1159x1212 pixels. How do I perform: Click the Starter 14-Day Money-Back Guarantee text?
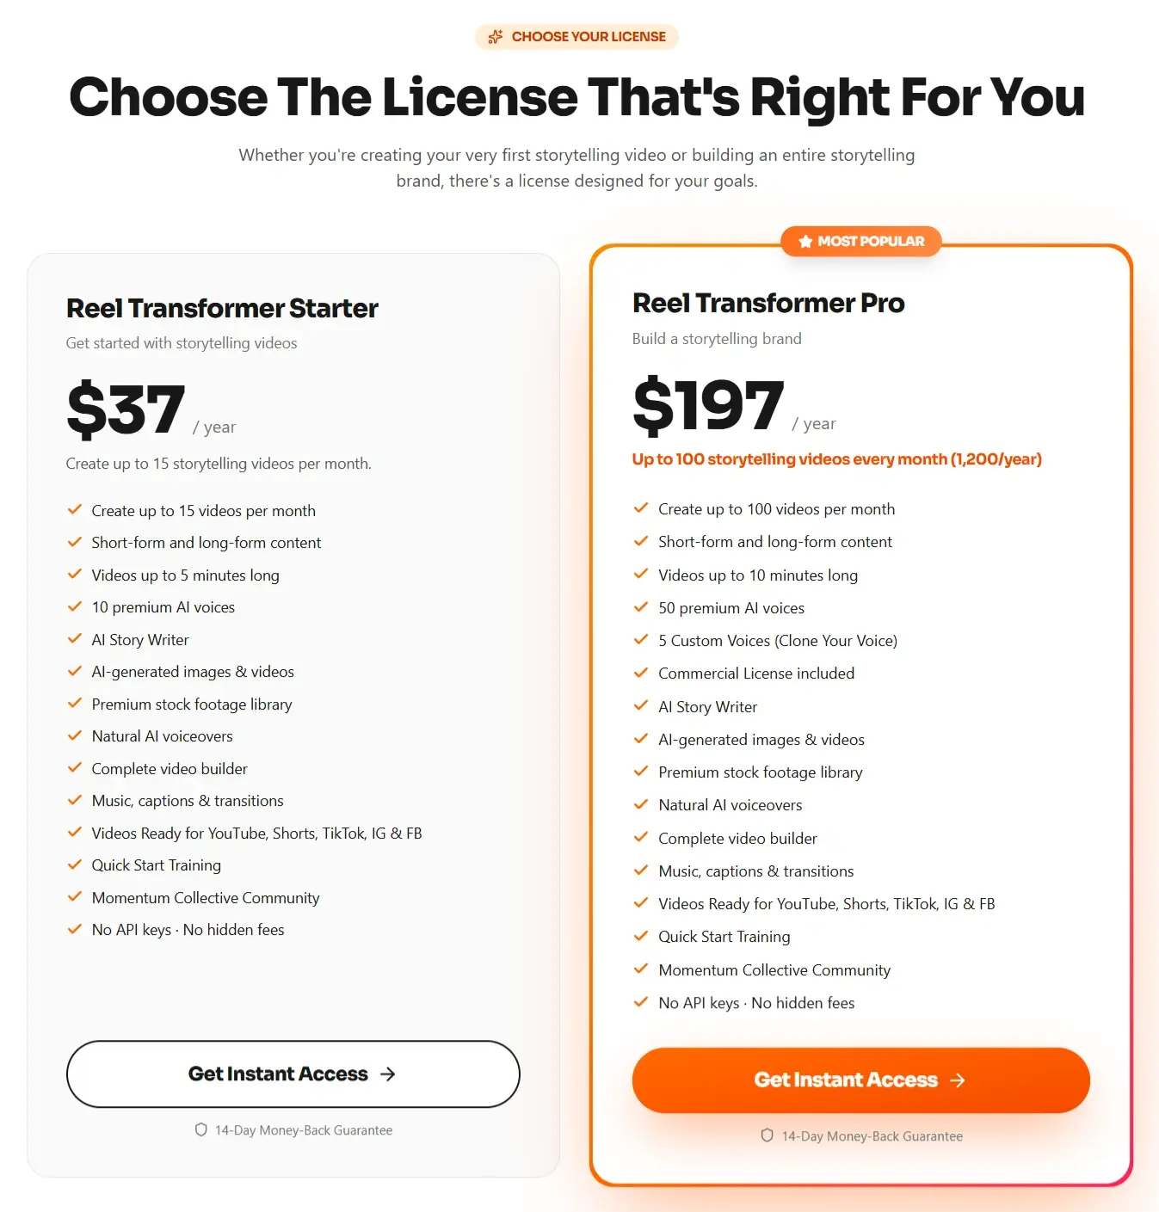pos(304,1130)
